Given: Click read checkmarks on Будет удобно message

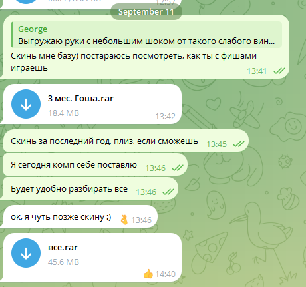Looking at the screenshot, I should [x=168, y=192].
